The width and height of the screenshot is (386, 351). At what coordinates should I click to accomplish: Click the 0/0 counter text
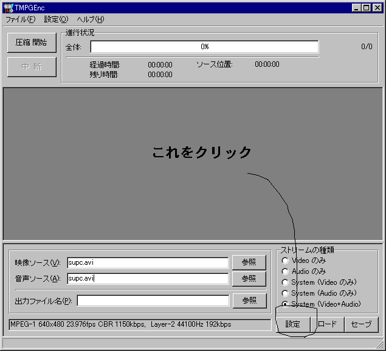pyautogui.click(x=367, y=47)
